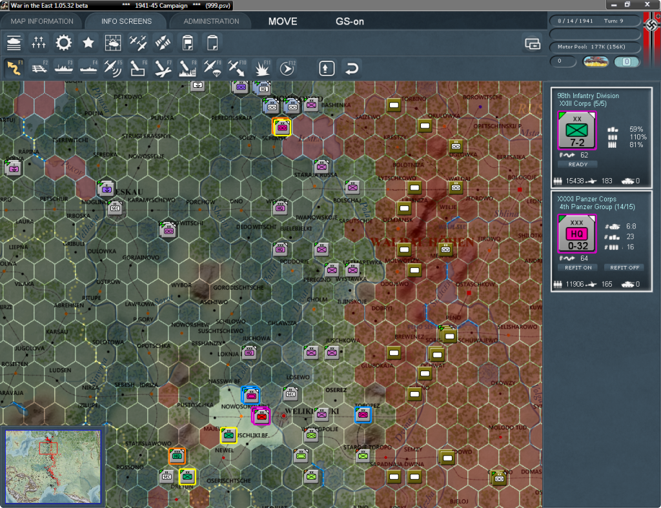Click the date and Turn 9 display
Image resolution: width=661 pixels, height=508 pixels.
[x=595, y=21]
